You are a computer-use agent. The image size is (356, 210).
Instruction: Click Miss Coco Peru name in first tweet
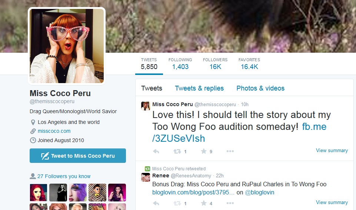pyautogui.click(x=173, y=104)
